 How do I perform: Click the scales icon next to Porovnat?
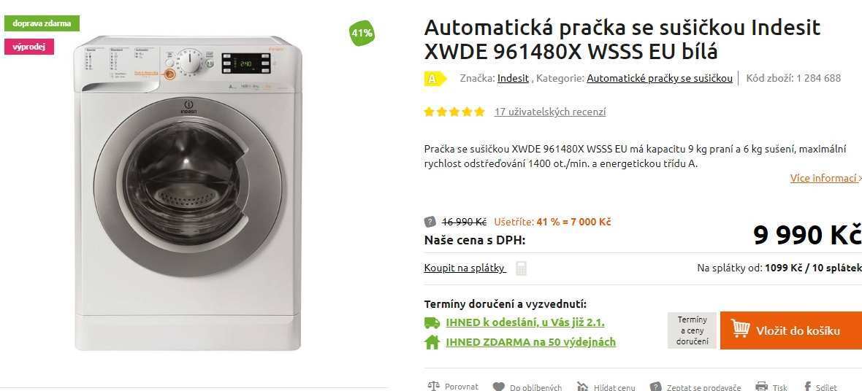click(x=433, y=386)
